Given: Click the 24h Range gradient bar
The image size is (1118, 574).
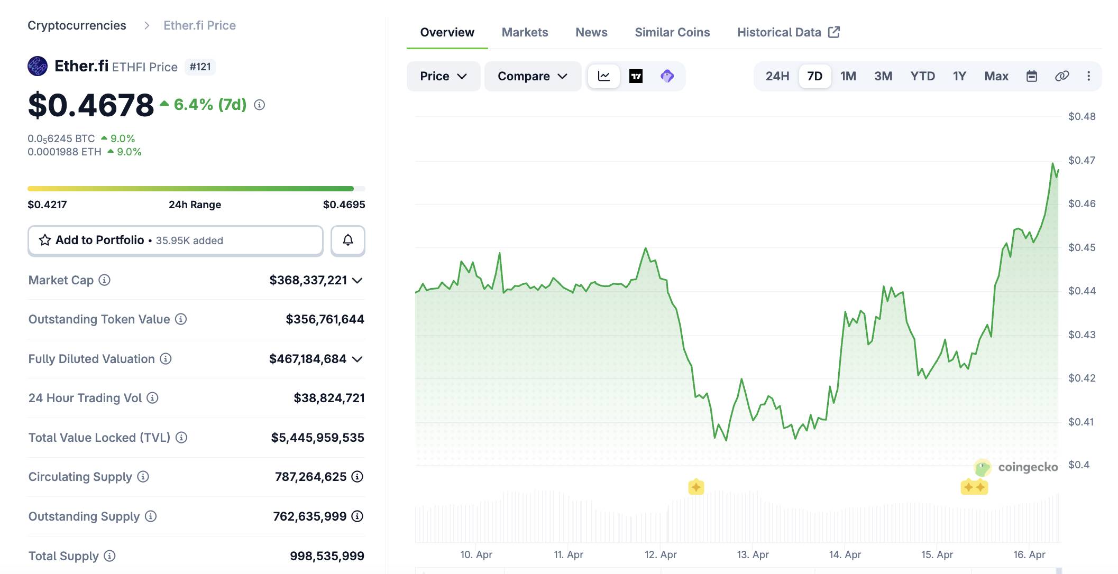Looking at the screenshot, I should 196,188.
